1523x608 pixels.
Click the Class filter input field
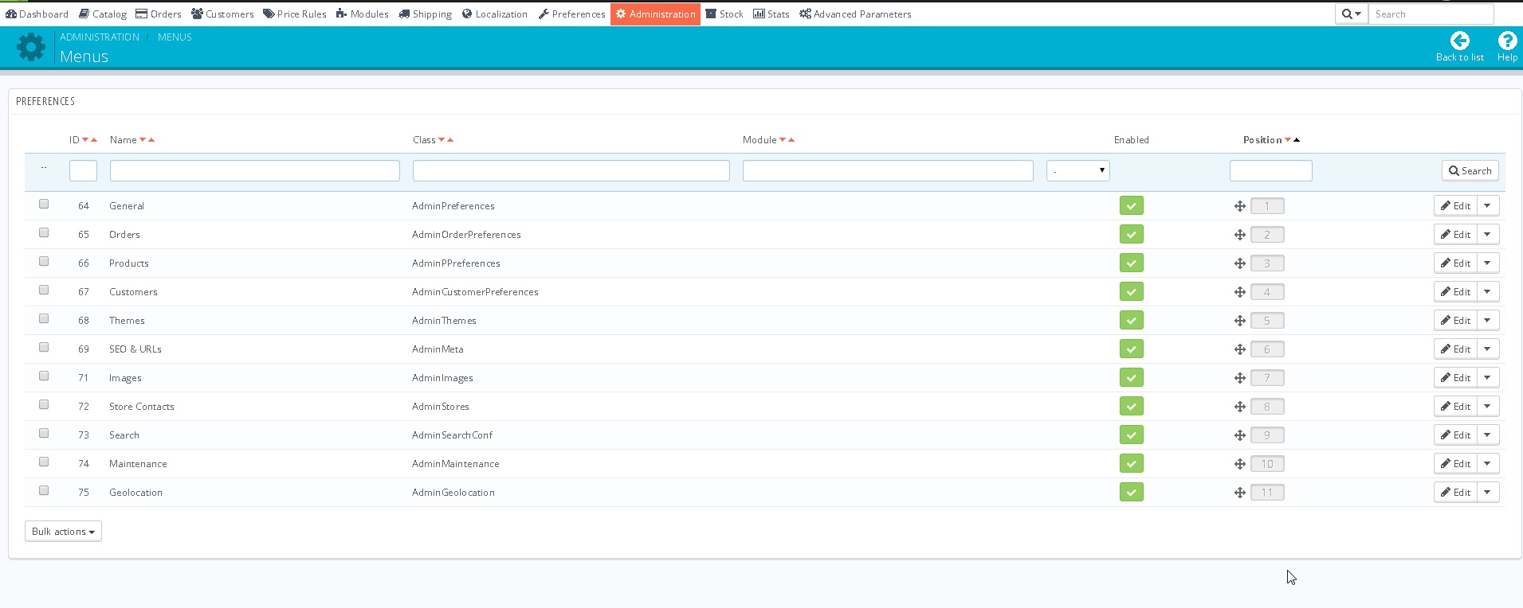pos(571,171)
